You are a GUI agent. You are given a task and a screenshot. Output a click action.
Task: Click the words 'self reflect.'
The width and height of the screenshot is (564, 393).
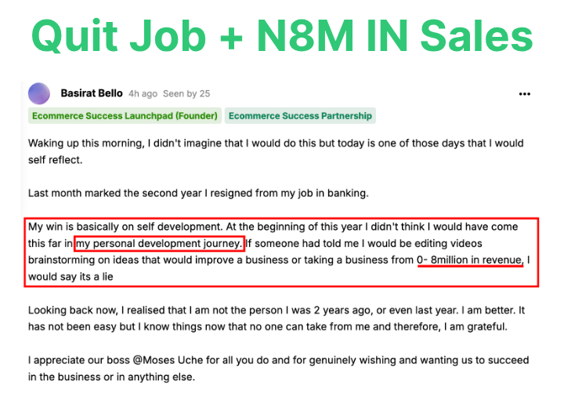tap(55, 160)
